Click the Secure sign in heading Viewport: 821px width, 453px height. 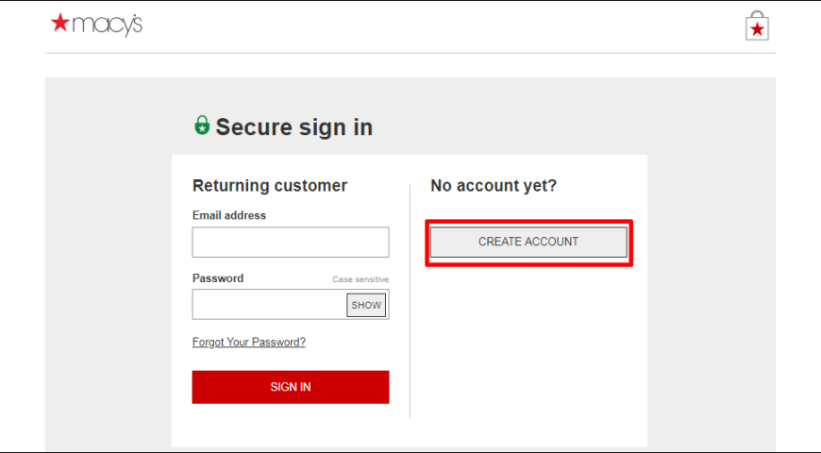294,127
